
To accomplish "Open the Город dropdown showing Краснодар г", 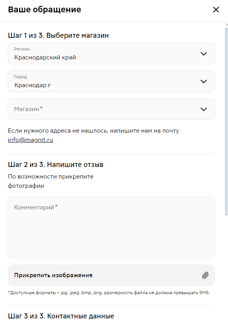I will (111, 81).
